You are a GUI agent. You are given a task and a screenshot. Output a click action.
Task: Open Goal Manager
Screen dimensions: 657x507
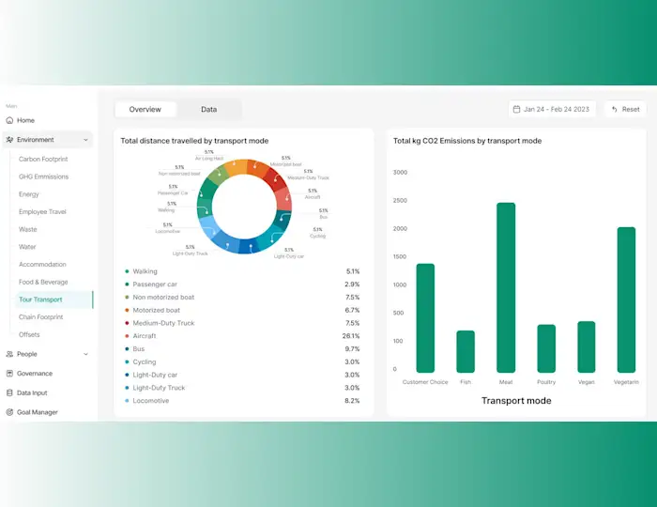coord(38,412)
